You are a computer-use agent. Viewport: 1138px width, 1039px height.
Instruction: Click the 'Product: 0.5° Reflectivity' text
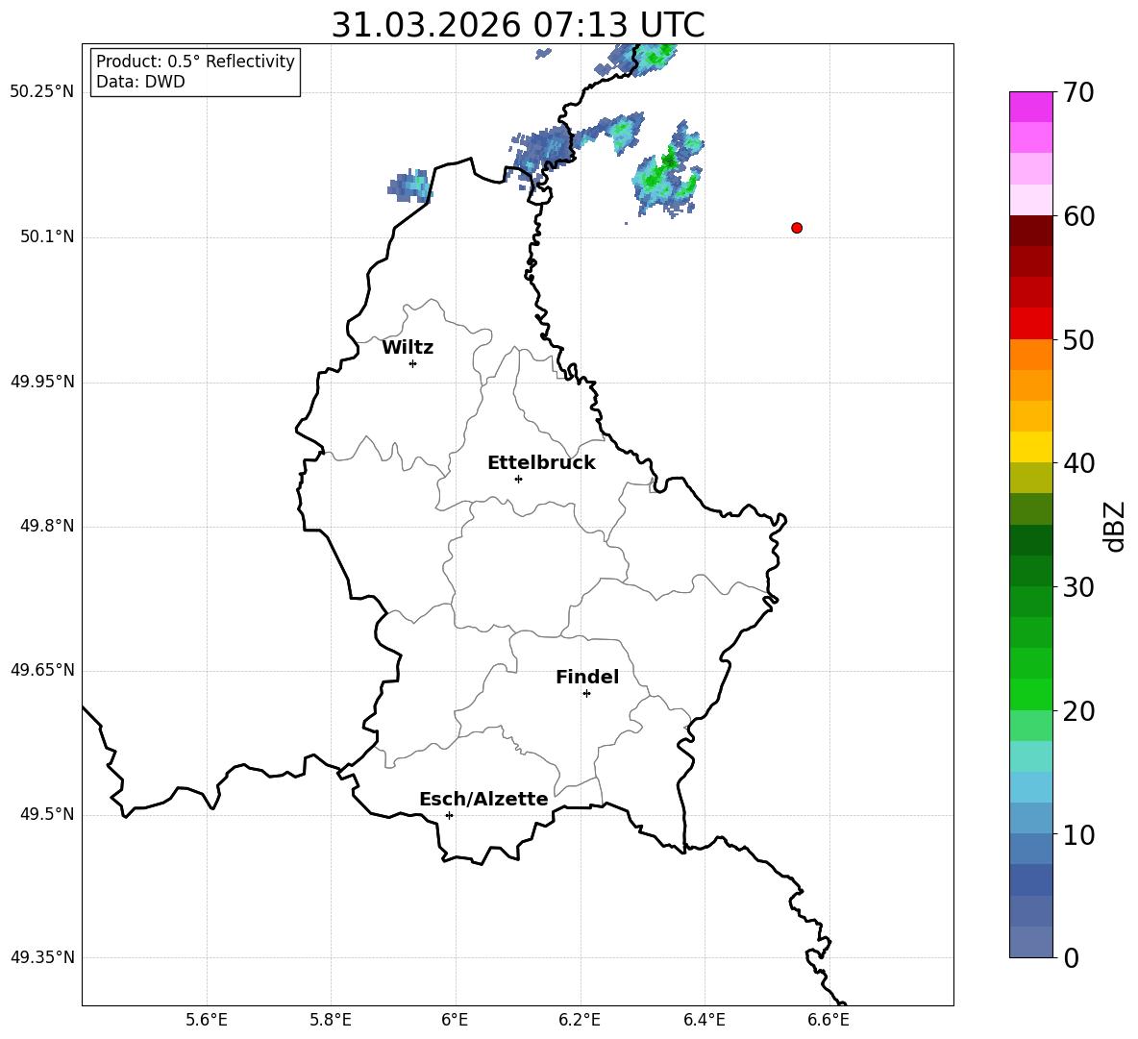[195, 61]
